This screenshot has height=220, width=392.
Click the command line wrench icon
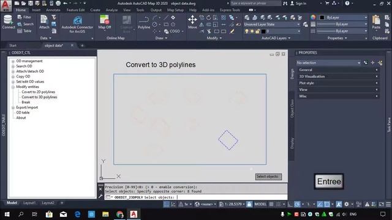[x=100, y=197]
